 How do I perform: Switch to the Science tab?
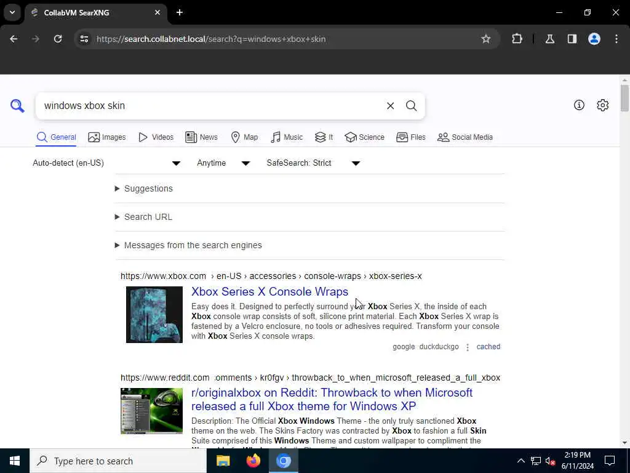point(364,137)
